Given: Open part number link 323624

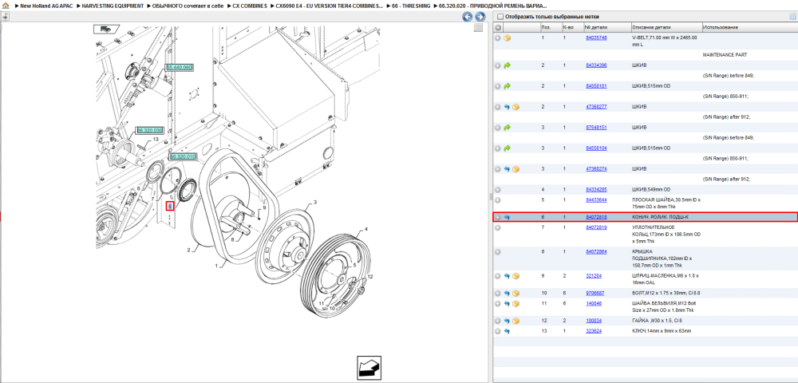Looking at the screenshot, I should point(594,331).
